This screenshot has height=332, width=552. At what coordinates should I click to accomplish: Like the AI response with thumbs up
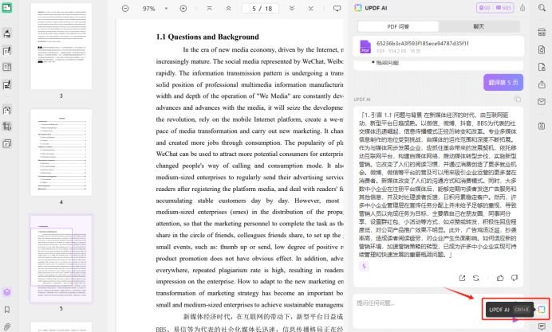500,278
